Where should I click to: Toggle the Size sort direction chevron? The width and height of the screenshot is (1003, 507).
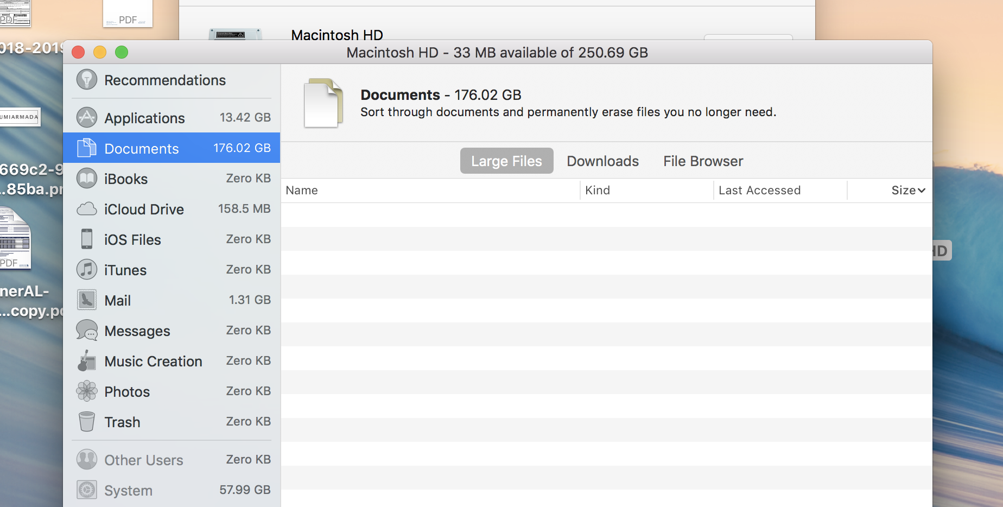click(922, 191)
